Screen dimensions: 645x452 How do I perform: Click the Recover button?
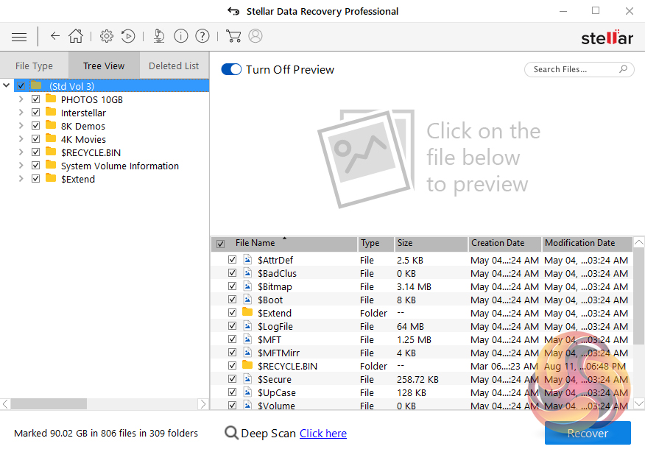tap(588, 433)
